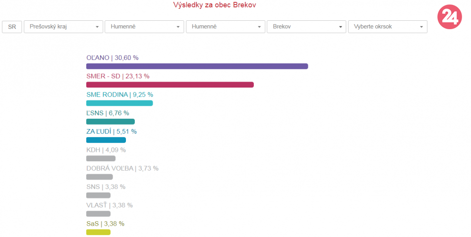Click the yellow-green SaS bar
This screenshot has width=471, height=237.
point(98,232)
